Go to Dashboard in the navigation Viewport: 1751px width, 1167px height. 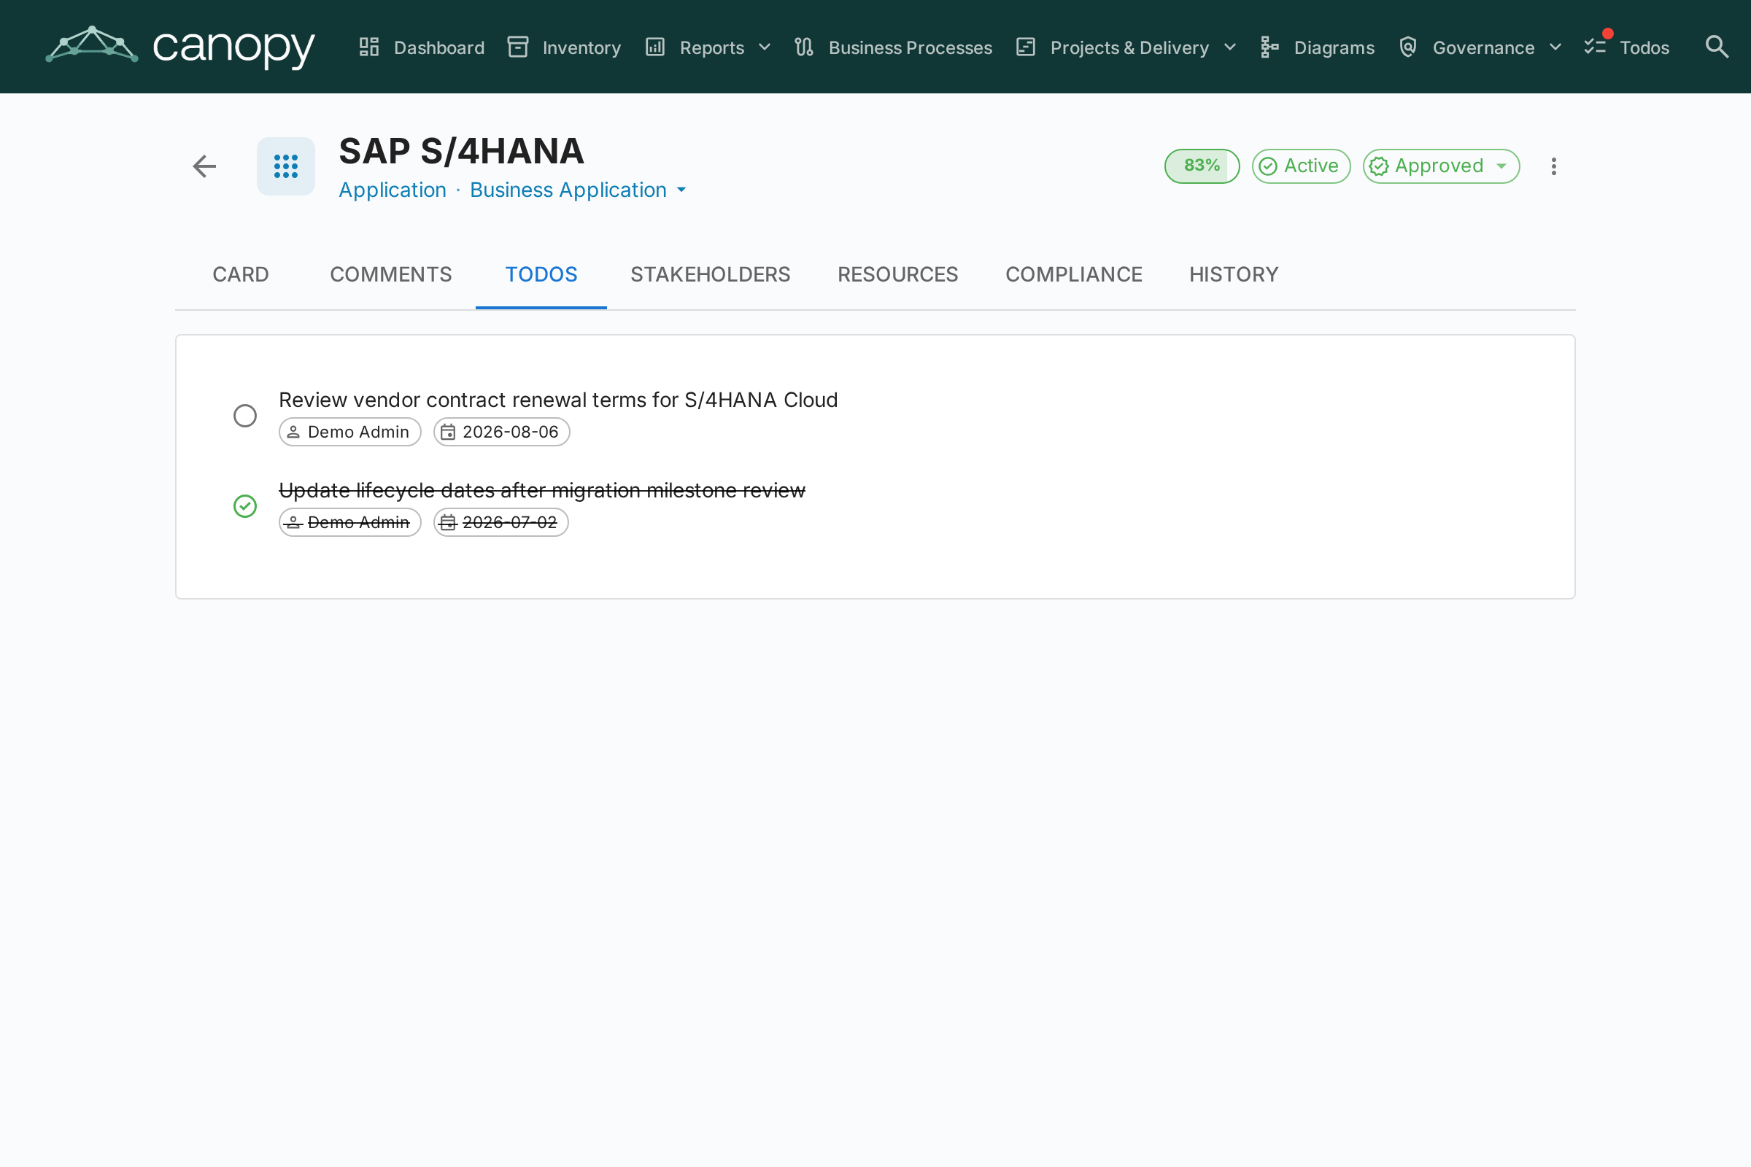(439, 47)
